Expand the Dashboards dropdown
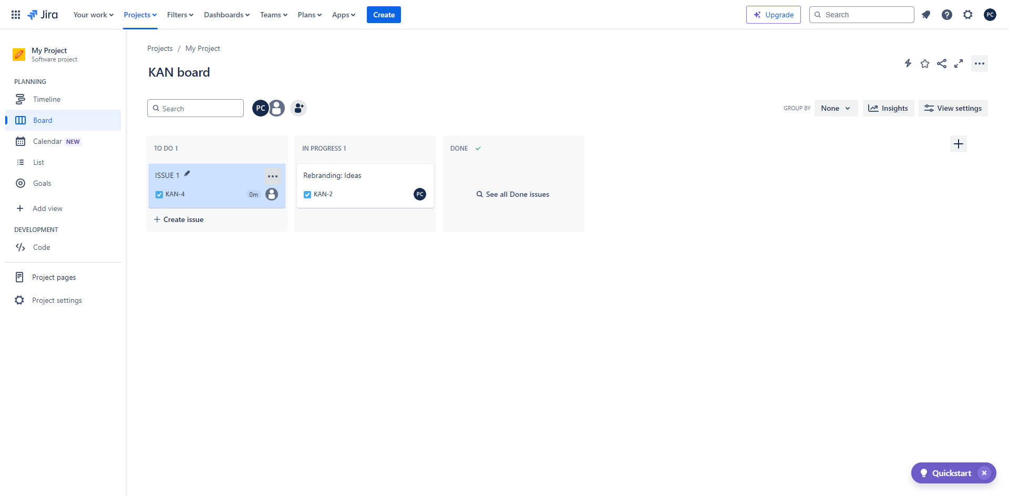 click(227, 15)
